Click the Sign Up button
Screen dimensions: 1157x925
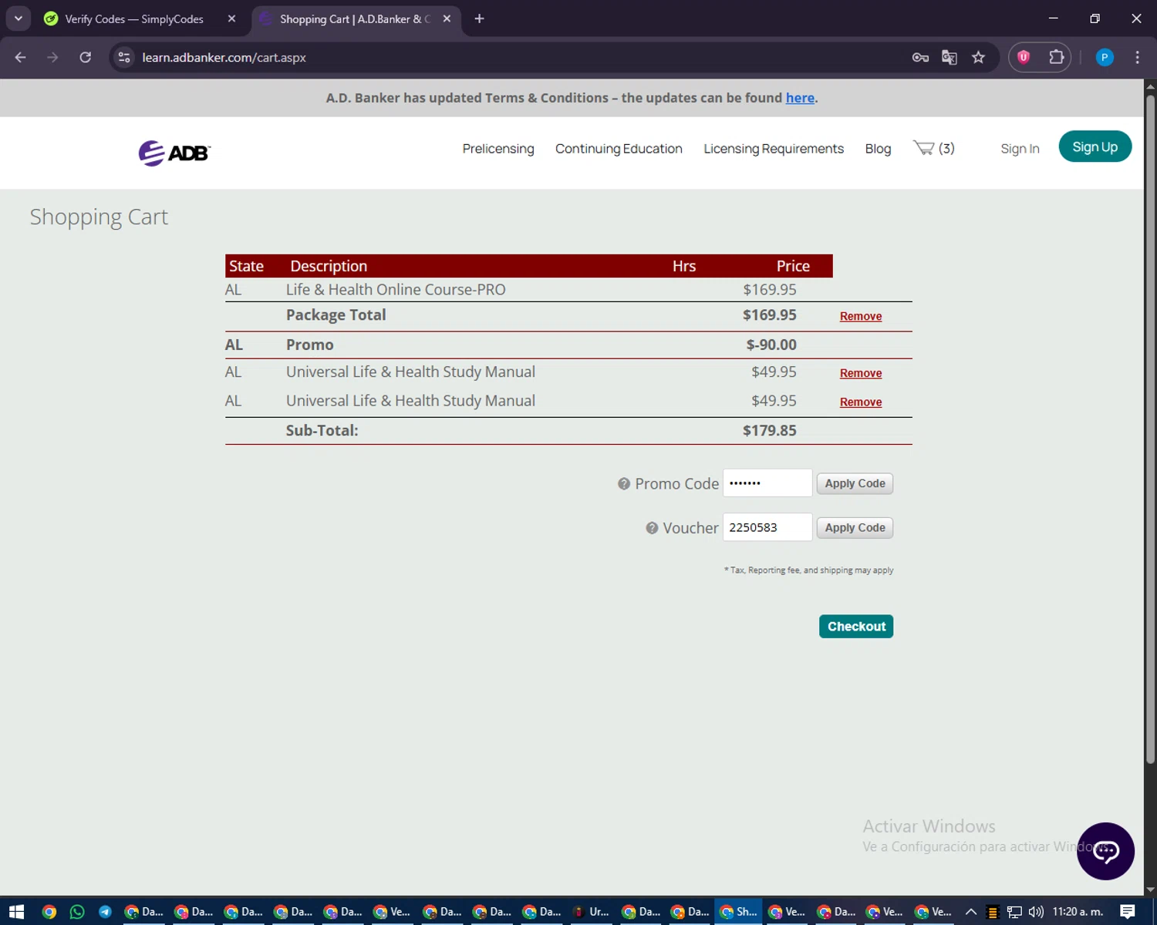pos(1095,146)
